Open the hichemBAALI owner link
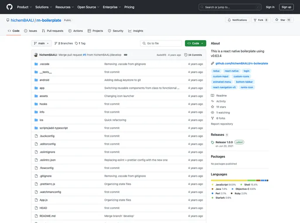This screenshot has width=300, height=223. coord(22,20)
